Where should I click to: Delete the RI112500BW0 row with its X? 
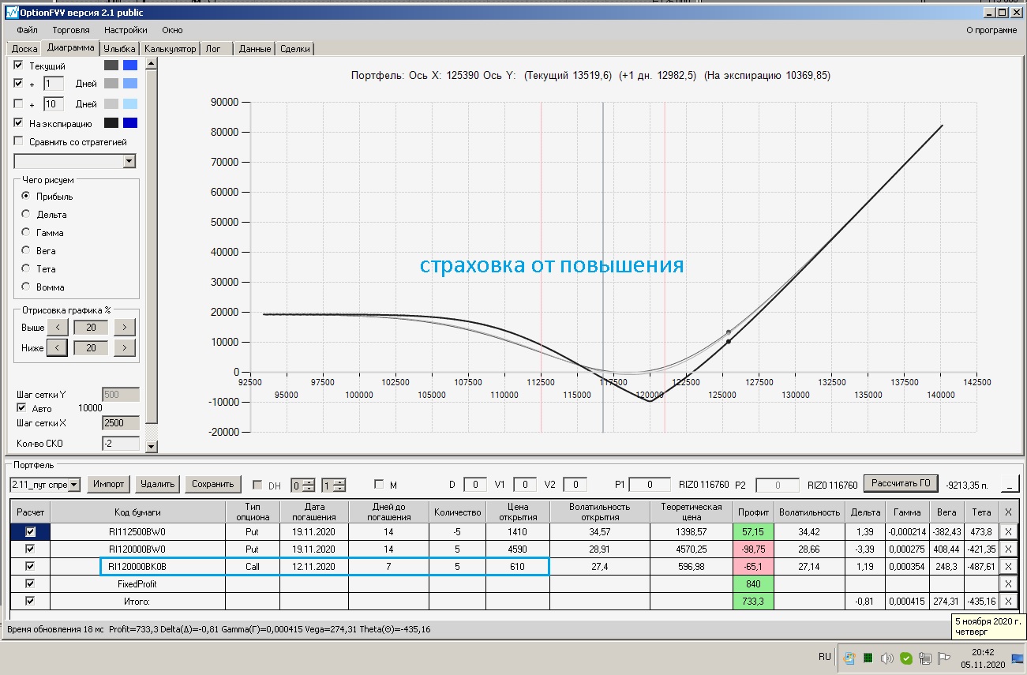[x=1008, y=532]
